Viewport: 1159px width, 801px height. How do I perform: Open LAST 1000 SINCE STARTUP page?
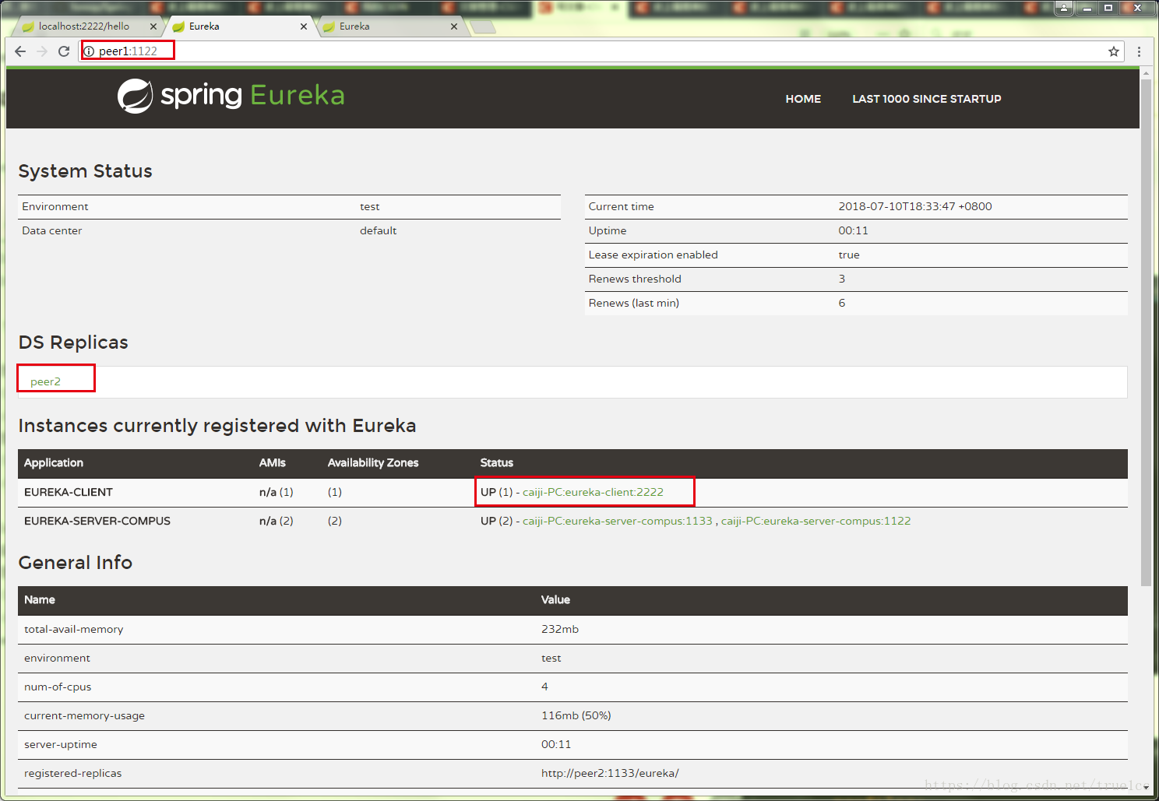[927, 99]
